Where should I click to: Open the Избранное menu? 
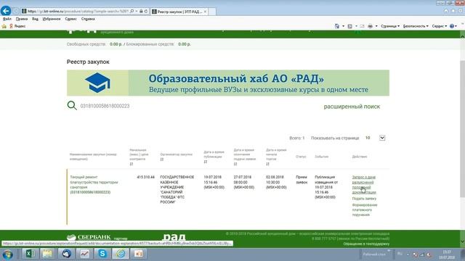click(52, 19)
